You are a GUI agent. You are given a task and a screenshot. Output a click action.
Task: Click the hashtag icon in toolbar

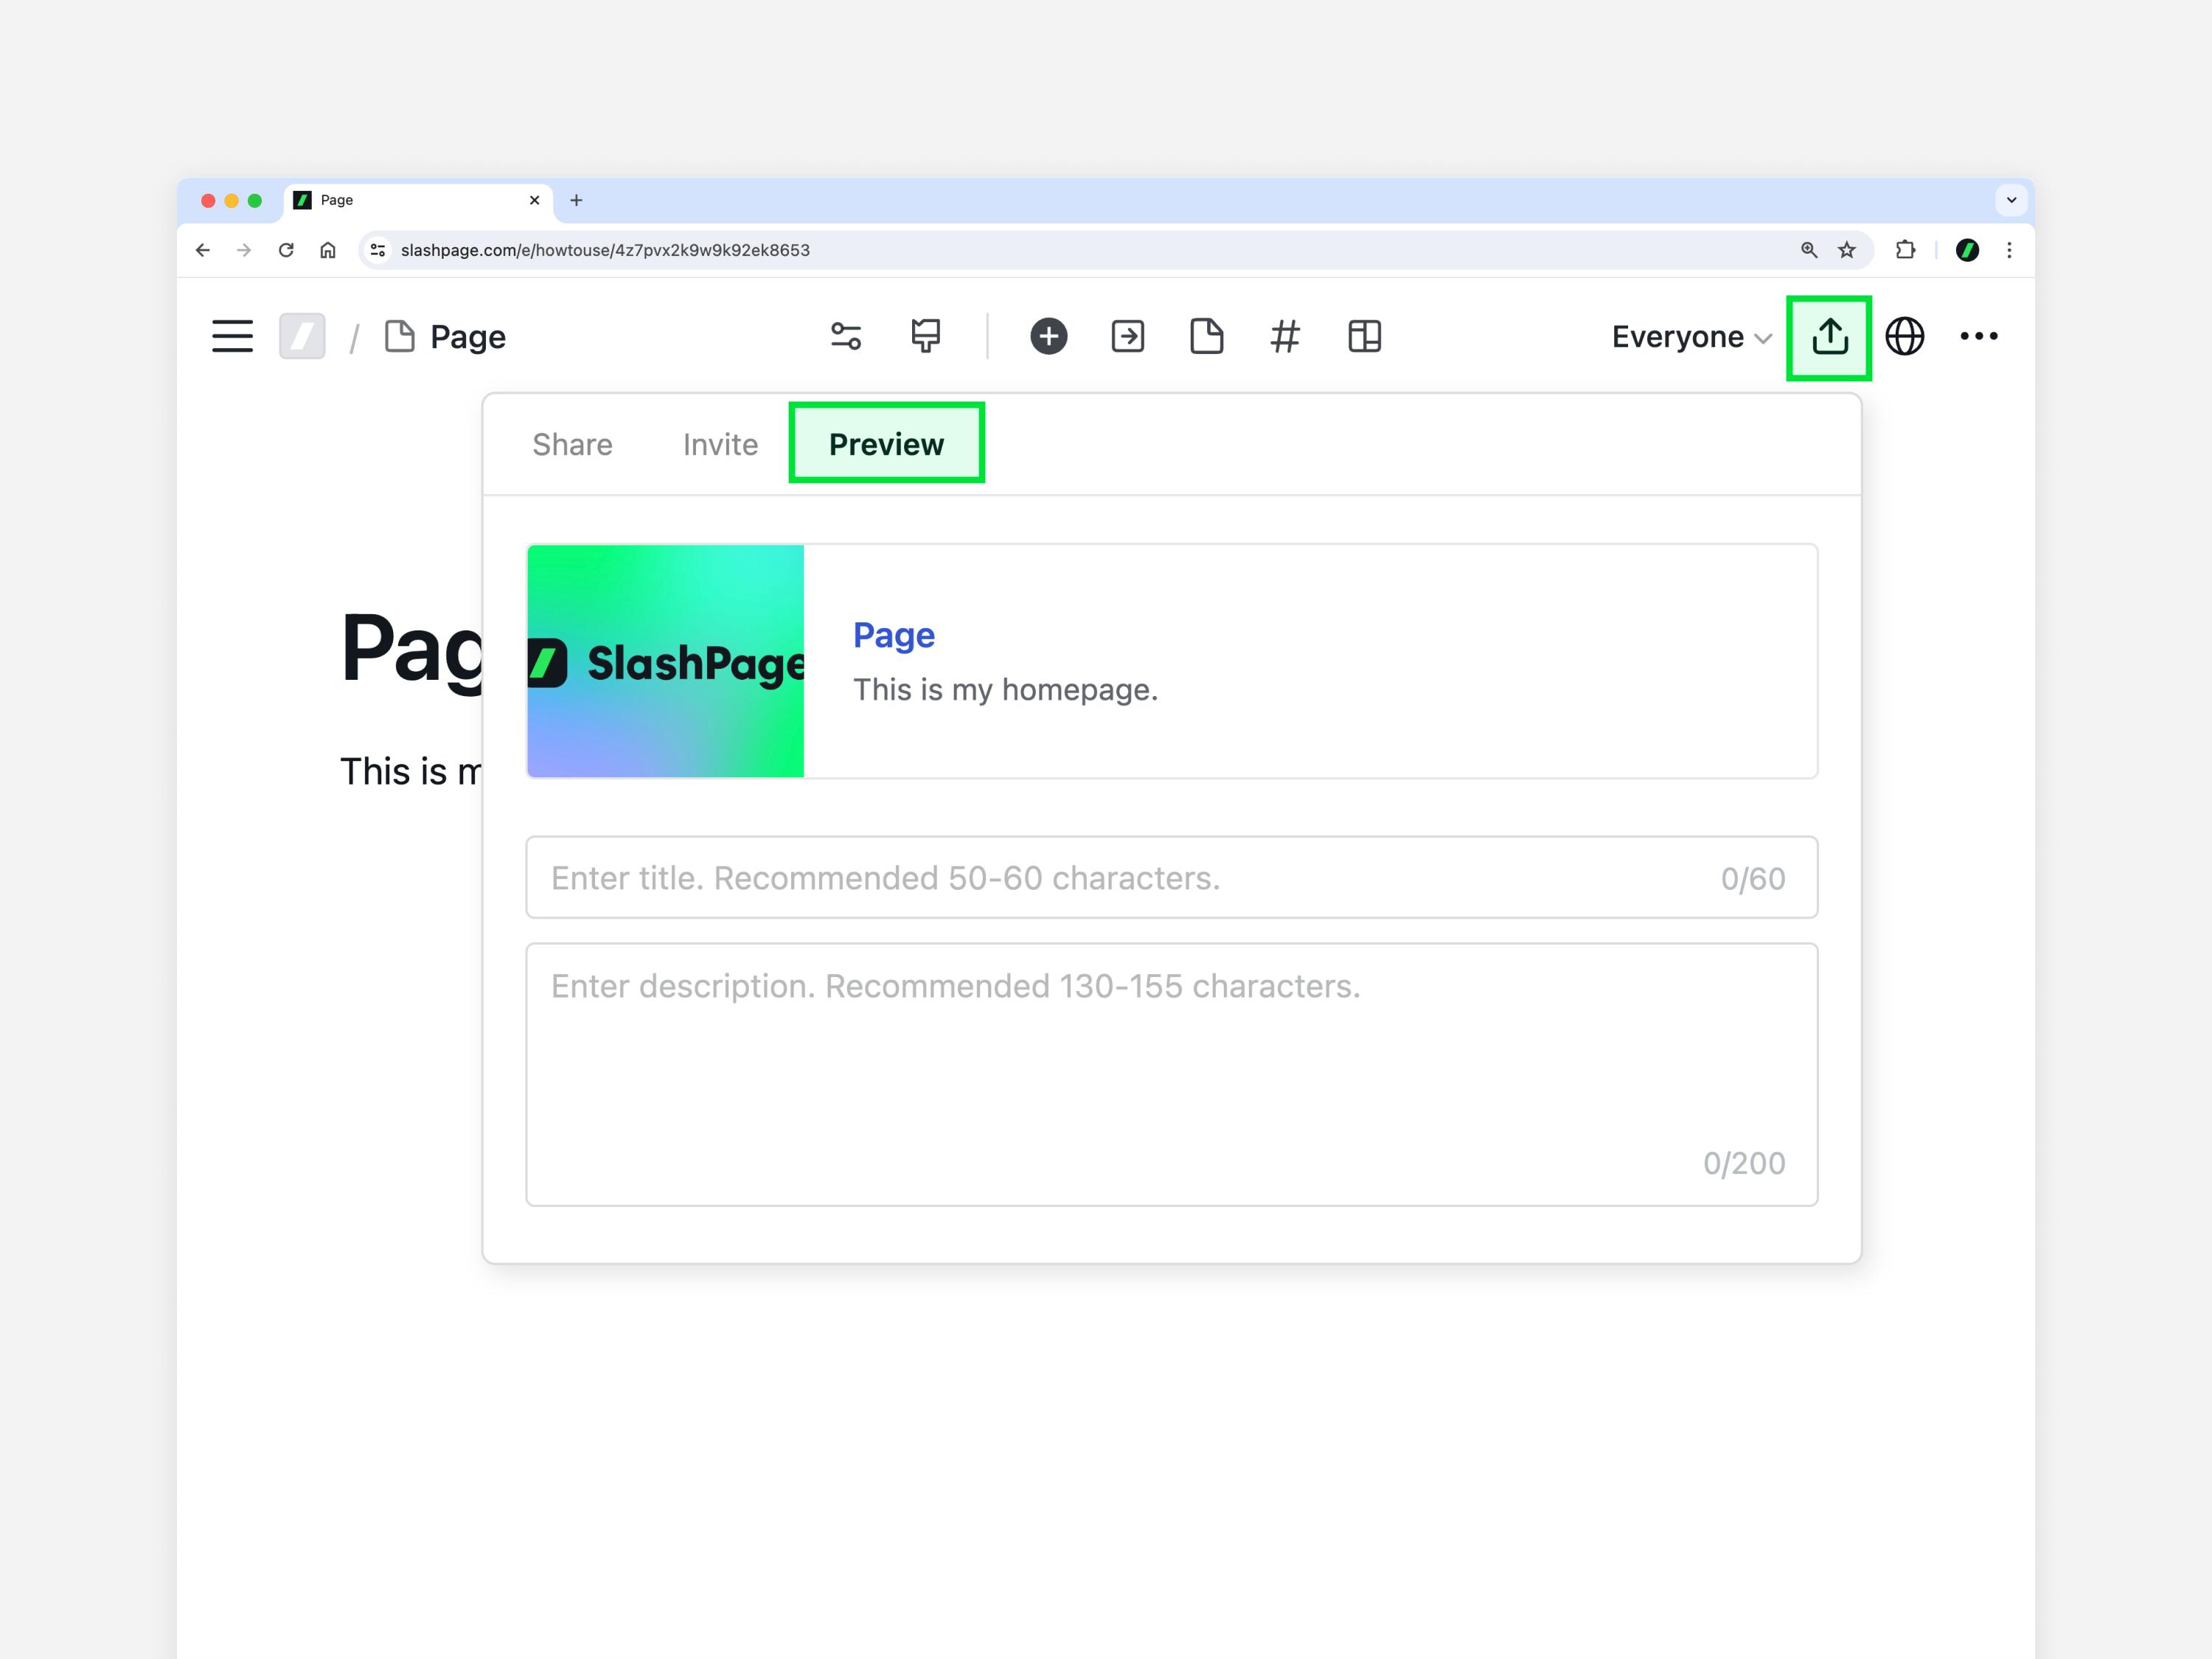(x=1285, y=336)
